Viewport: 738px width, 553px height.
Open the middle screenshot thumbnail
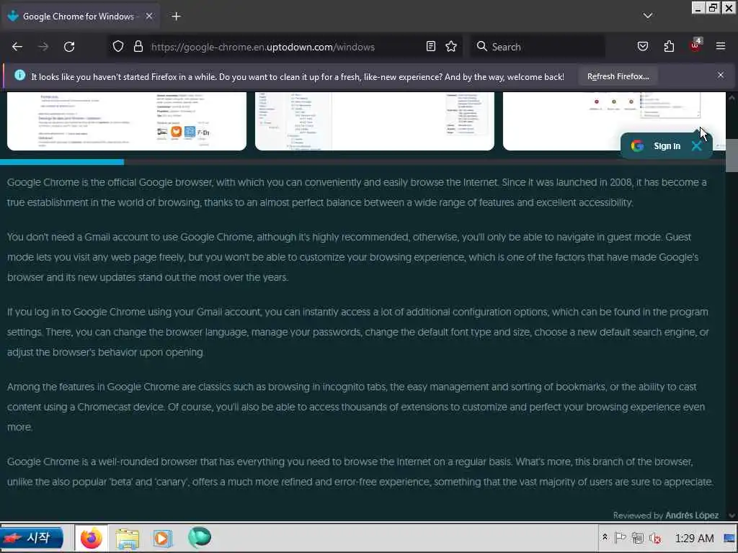coord(375,121)
